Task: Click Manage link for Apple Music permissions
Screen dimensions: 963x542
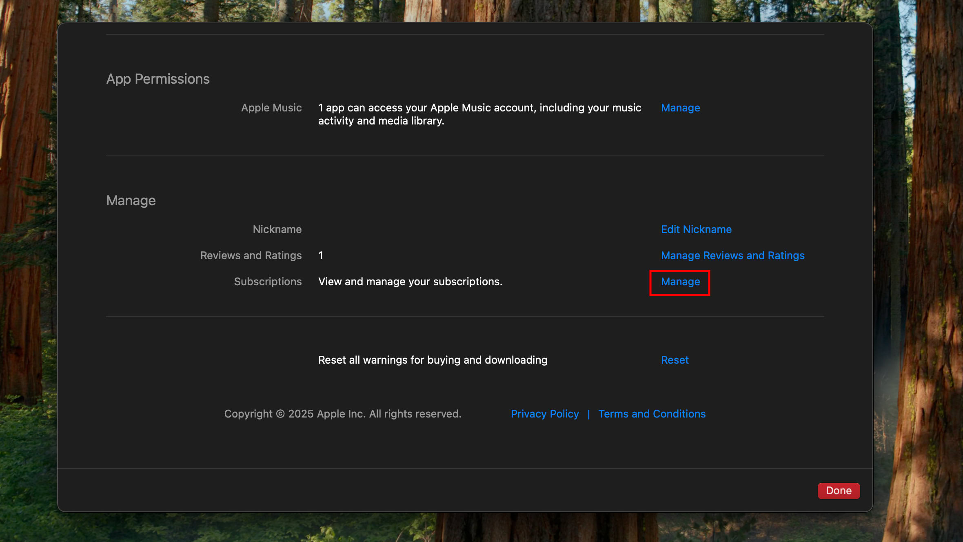Action: click(x=680, y=108)
